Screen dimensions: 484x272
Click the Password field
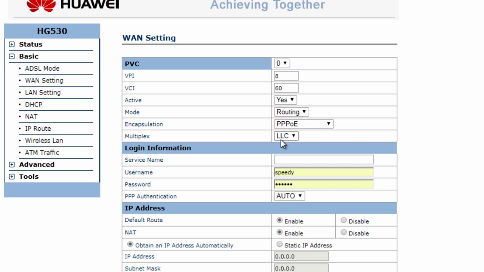(324, 184)
